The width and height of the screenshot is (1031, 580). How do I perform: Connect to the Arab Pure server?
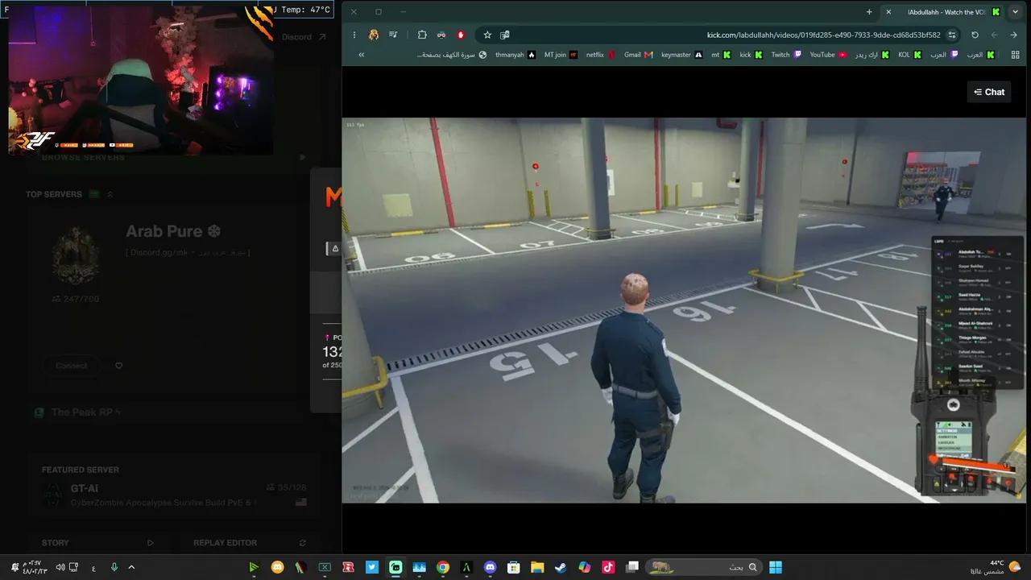tap(72, 366)
